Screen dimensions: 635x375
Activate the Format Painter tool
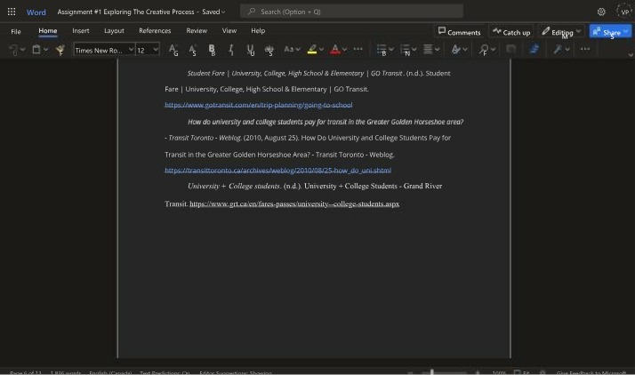point(60,50)
